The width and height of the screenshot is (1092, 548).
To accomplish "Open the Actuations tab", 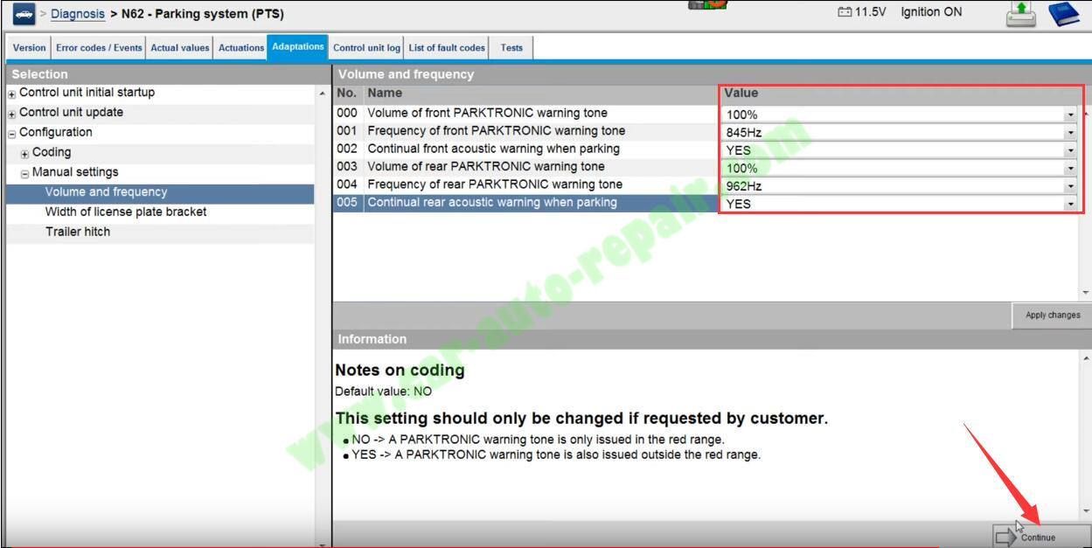I will pyautogui.click(x=241, y=48).
